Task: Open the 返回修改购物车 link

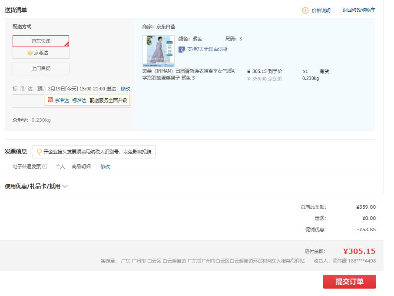Action: (x=359, y=10)
